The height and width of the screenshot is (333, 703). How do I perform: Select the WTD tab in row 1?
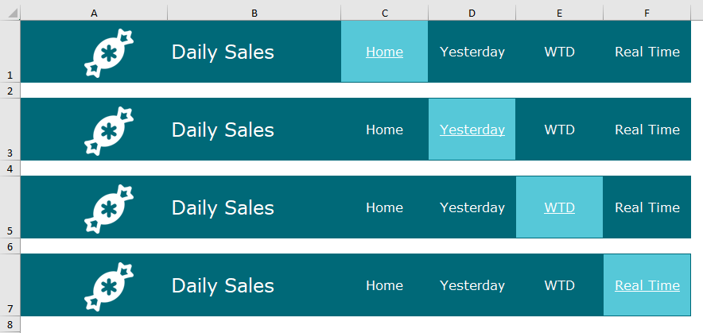pos(559,52)
